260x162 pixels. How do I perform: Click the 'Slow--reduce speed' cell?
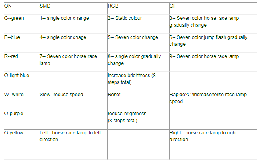(x=73, y=101)
